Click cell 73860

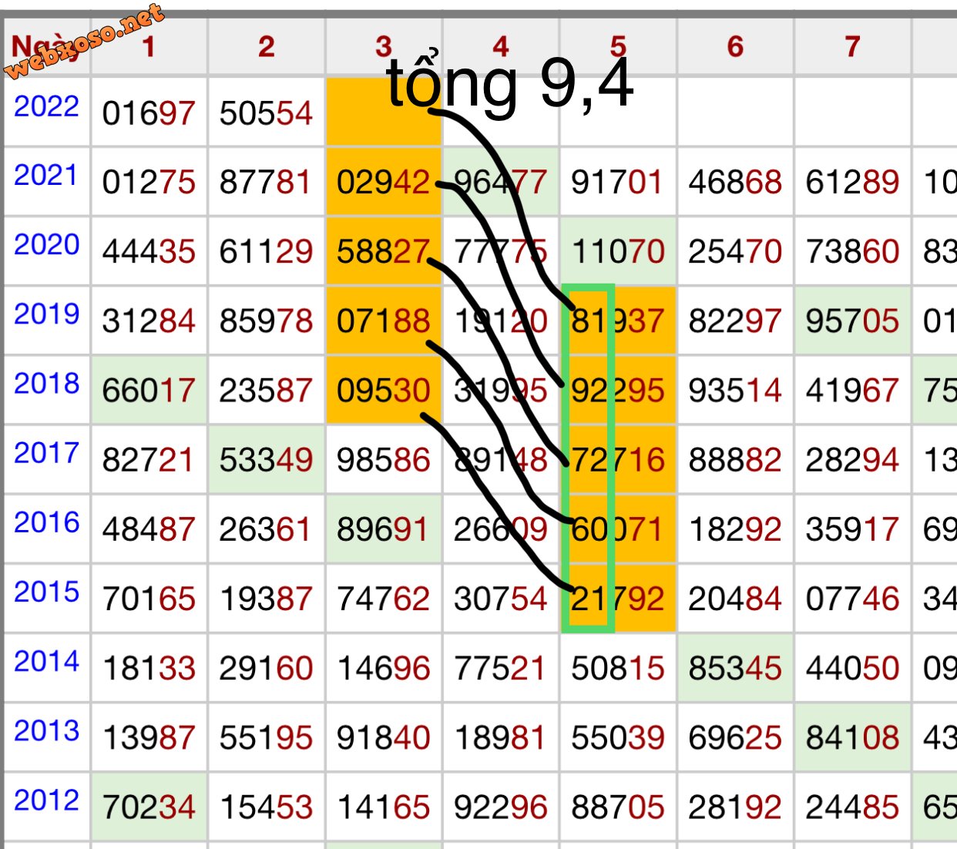pos(852,252)
